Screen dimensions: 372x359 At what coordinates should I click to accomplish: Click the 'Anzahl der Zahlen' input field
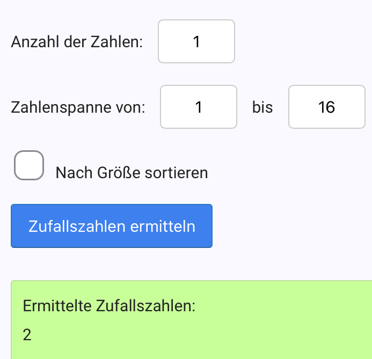pyautogui.click(x=196, y=41)
